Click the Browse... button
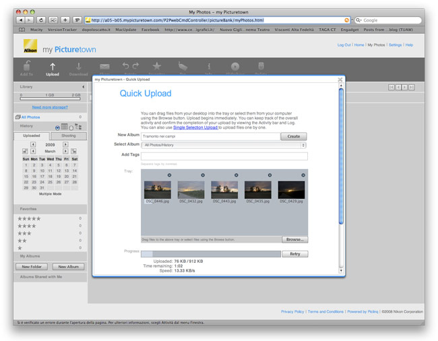Viewport: 438px width, 341px height. (295, 240)
